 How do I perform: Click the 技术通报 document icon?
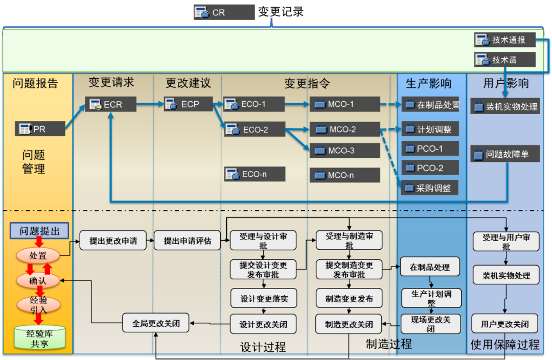482,40
